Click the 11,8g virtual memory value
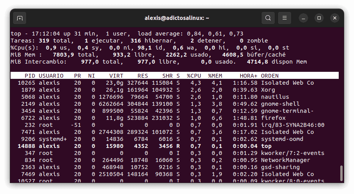Viewport: 354px width, 194px height. (114, 118)
